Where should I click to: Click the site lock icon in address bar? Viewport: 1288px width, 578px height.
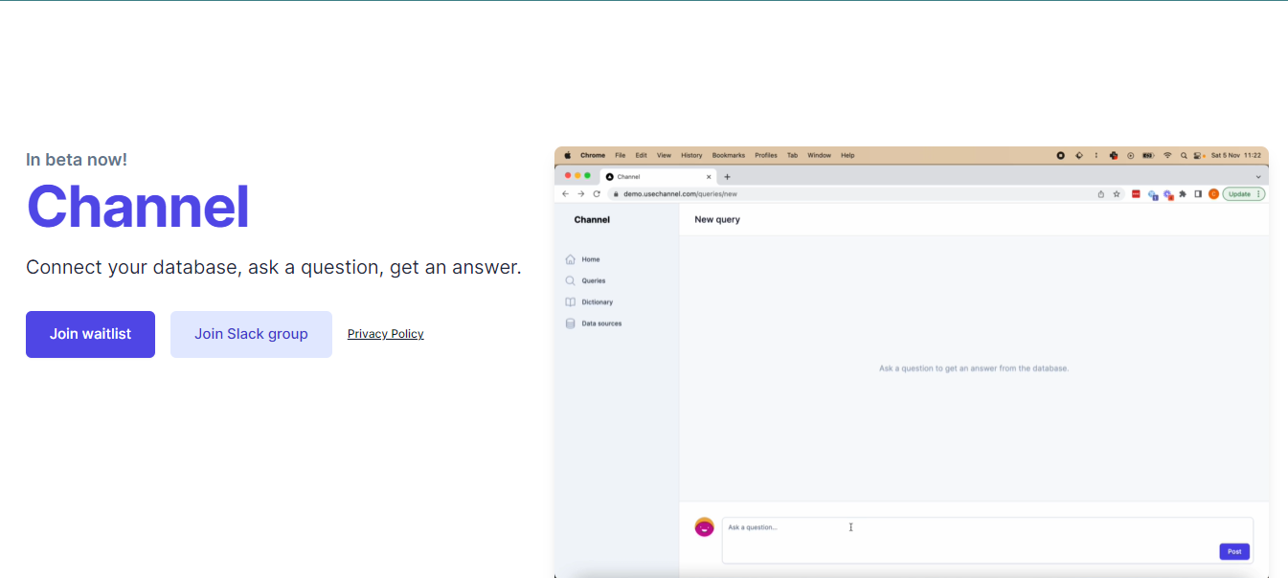click(x=617, y=193)
